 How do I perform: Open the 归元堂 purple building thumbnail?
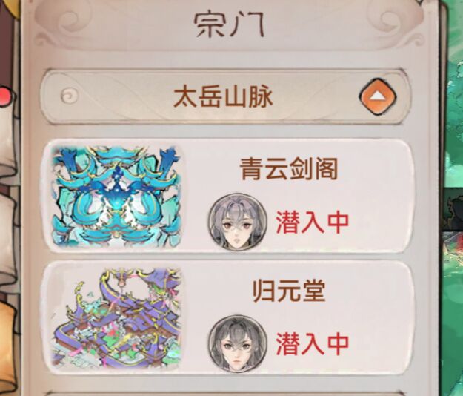(116, 318)
